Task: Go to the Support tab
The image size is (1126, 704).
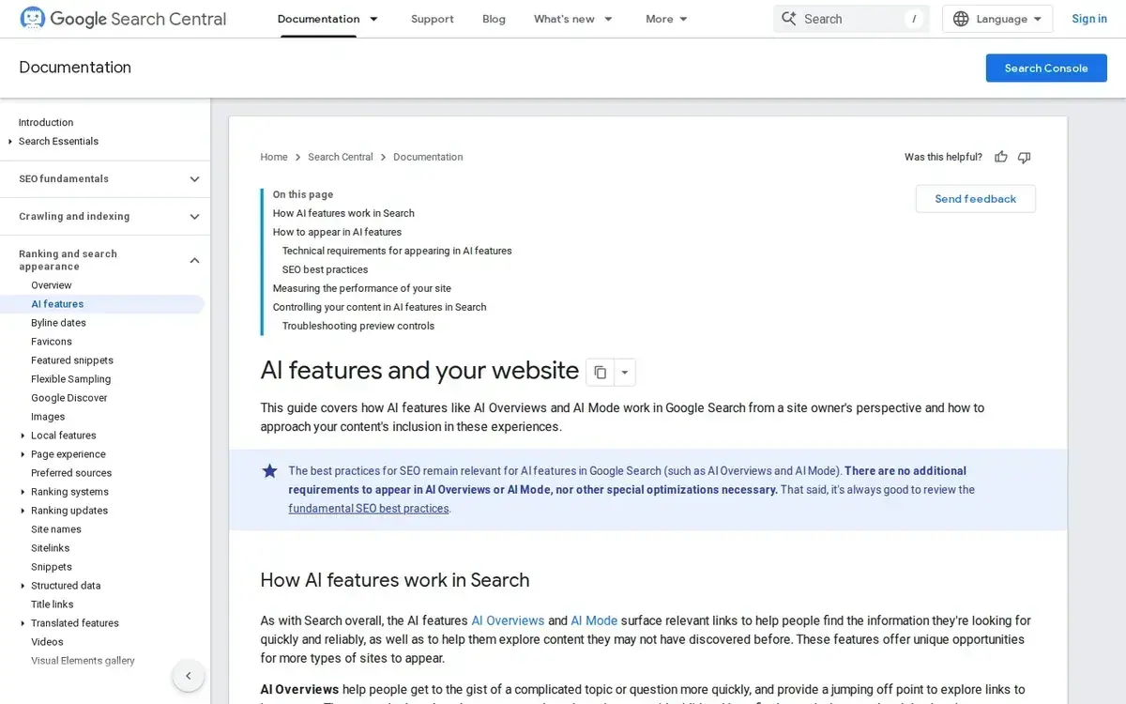Action: pyautogui.click(x=433, y=19)
